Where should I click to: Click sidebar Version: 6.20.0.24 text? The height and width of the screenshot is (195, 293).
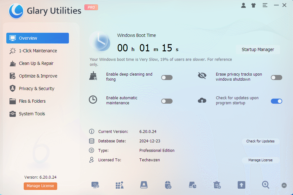[x=40, y=177]
